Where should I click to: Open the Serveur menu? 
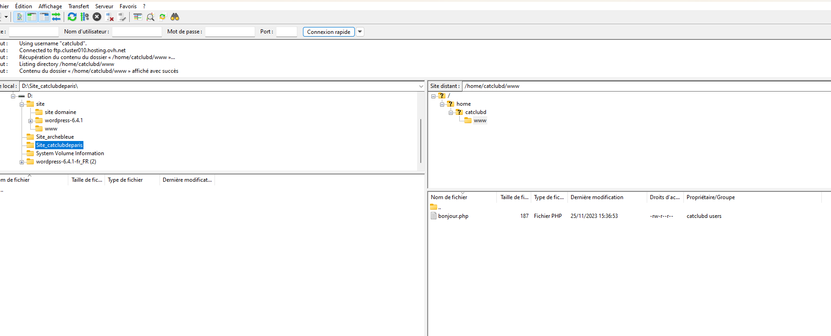(x=104, y=6)
